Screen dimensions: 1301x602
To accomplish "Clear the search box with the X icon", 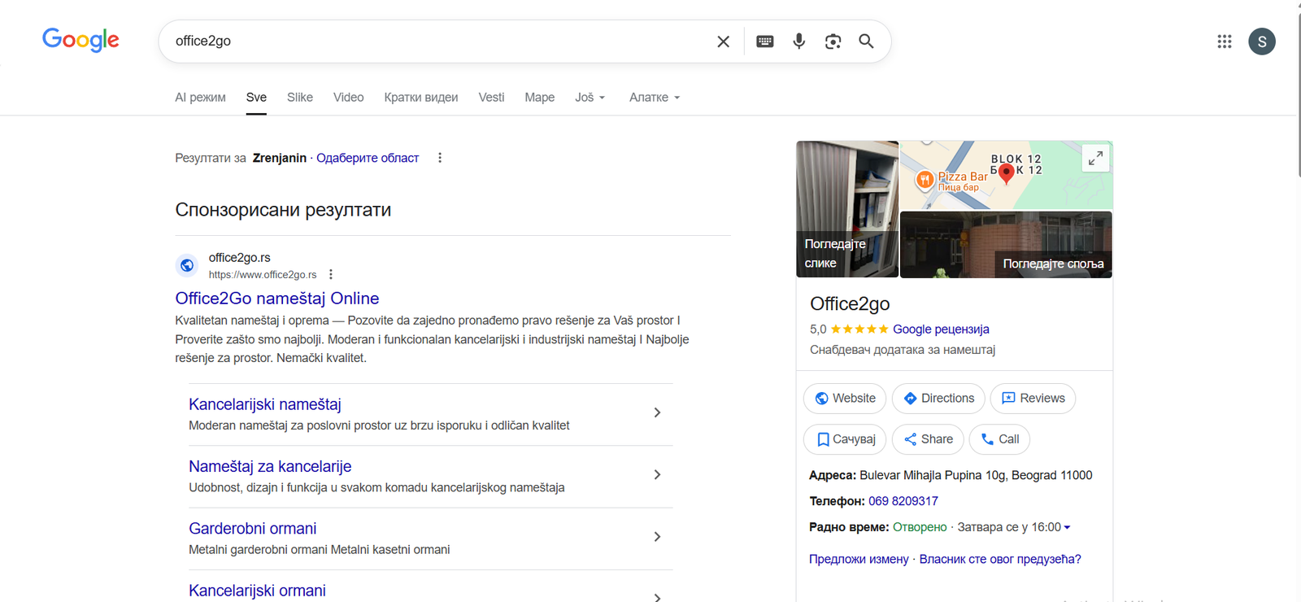I will (723, 41).
